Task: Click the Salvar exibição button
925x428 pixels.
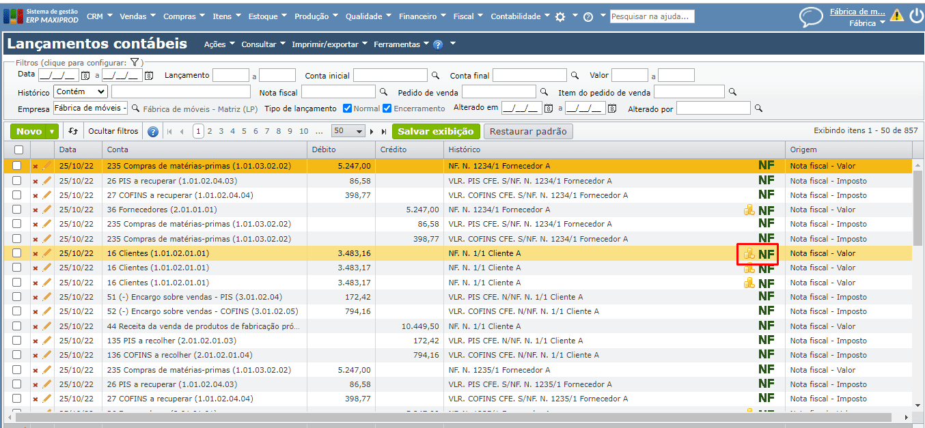Action: [435, 131]
